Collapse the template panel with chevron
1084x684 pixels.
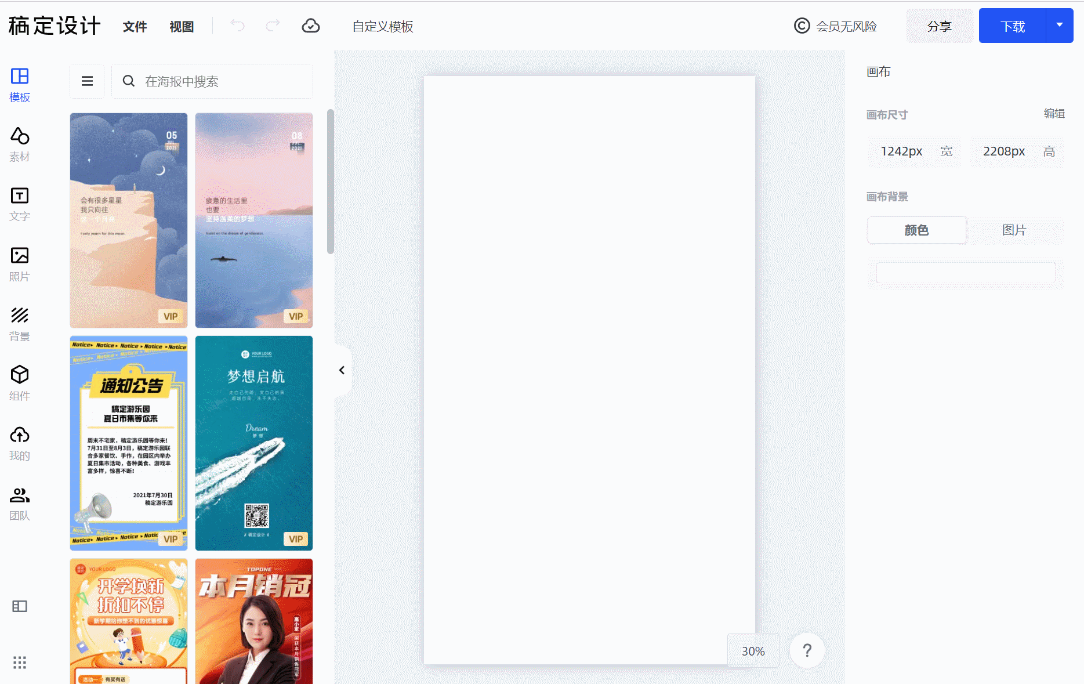[x=342, y=370]
